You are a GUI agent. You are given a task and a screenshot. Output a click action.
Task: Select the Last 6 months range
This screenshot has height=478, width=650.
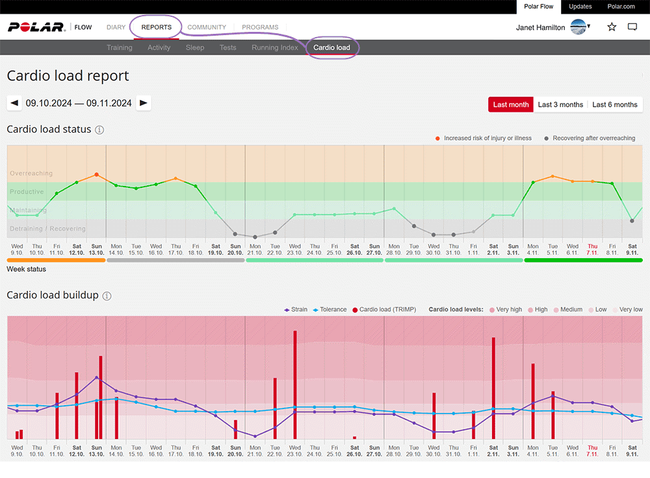tap(614, 105)
